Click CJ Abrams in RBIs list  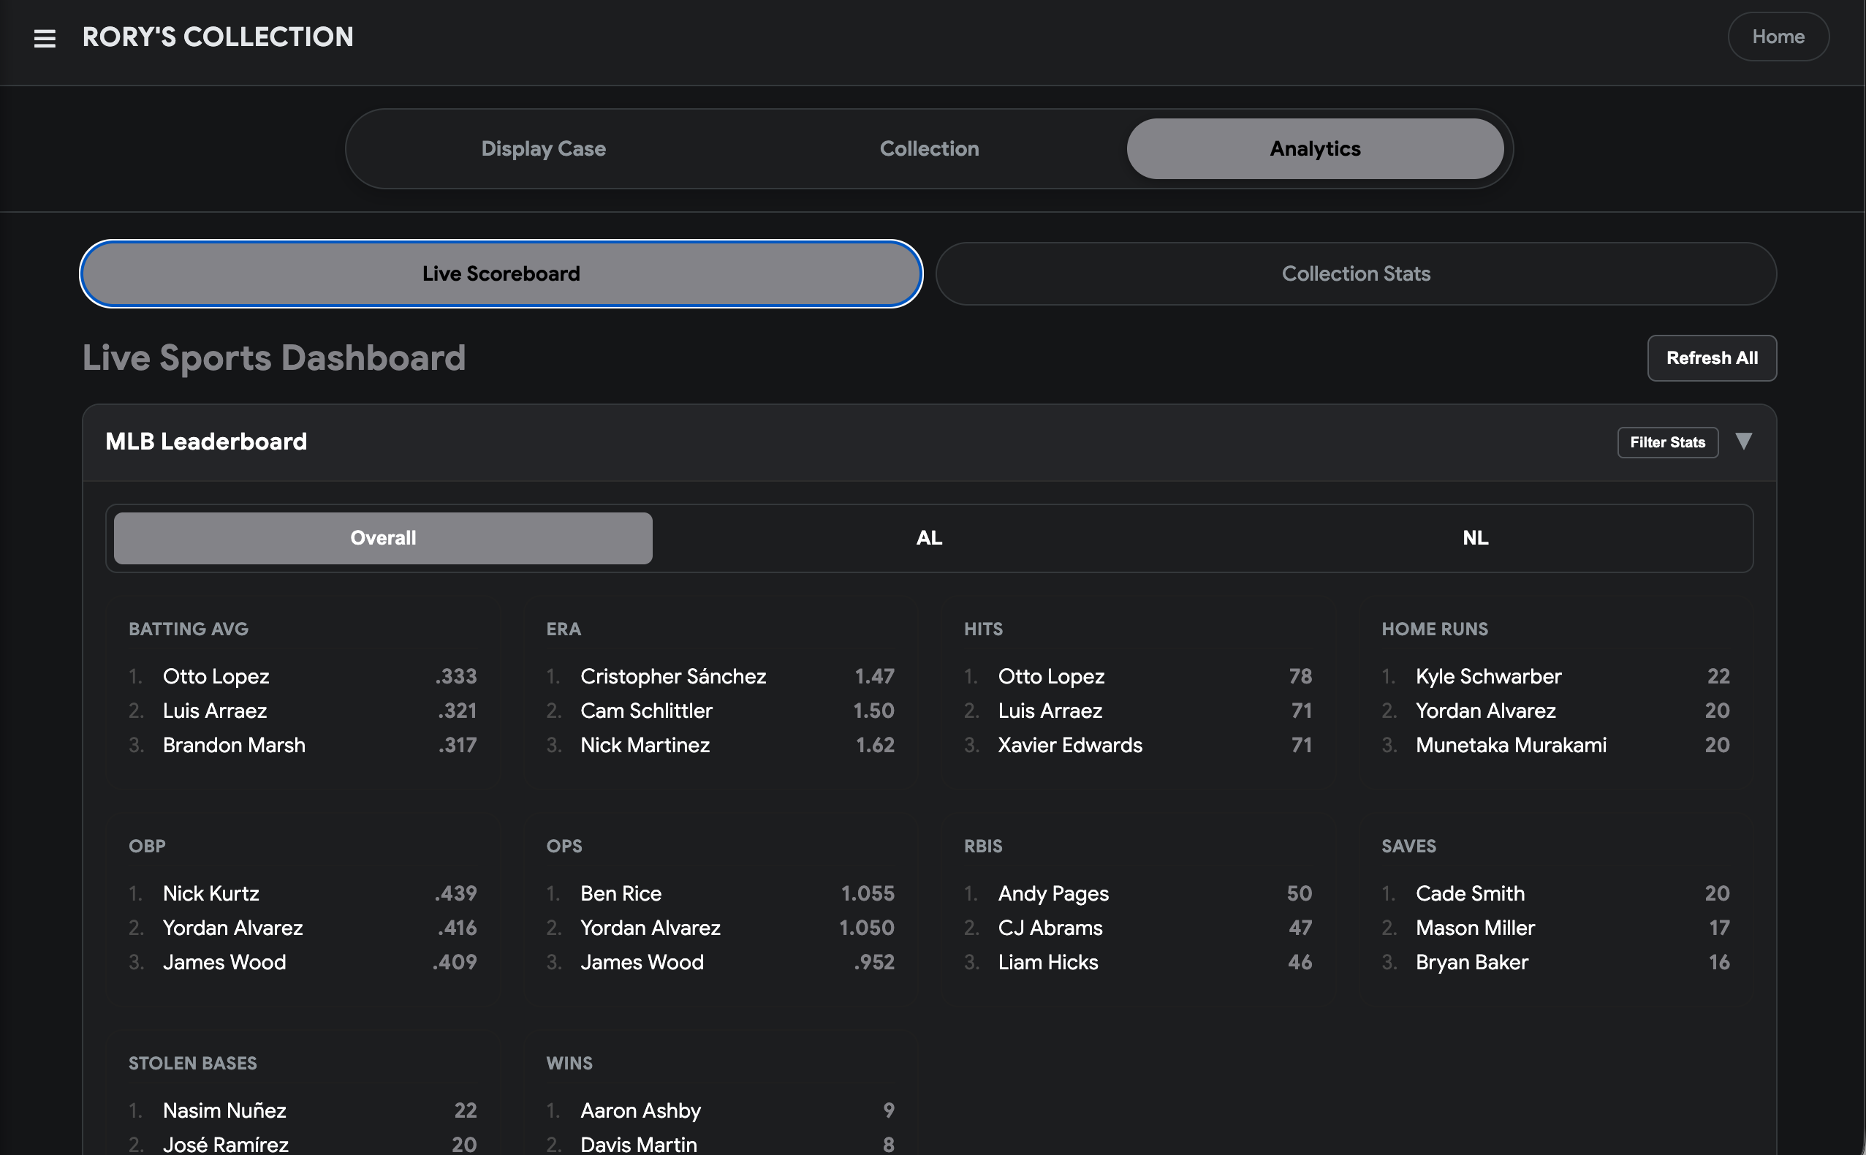1050,928
